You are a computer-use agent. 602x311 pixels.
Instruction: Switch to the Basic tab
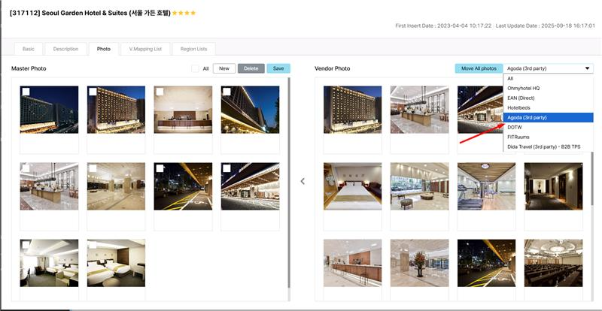tap(29, 49)
